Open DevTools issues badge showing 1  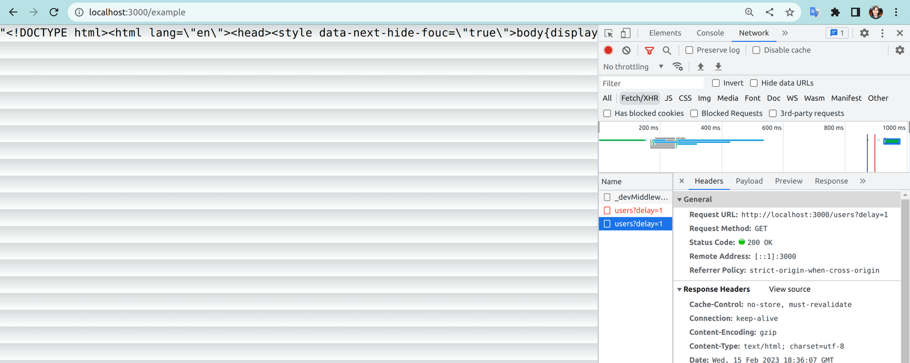pyautogui.click(x=837, y=33)
